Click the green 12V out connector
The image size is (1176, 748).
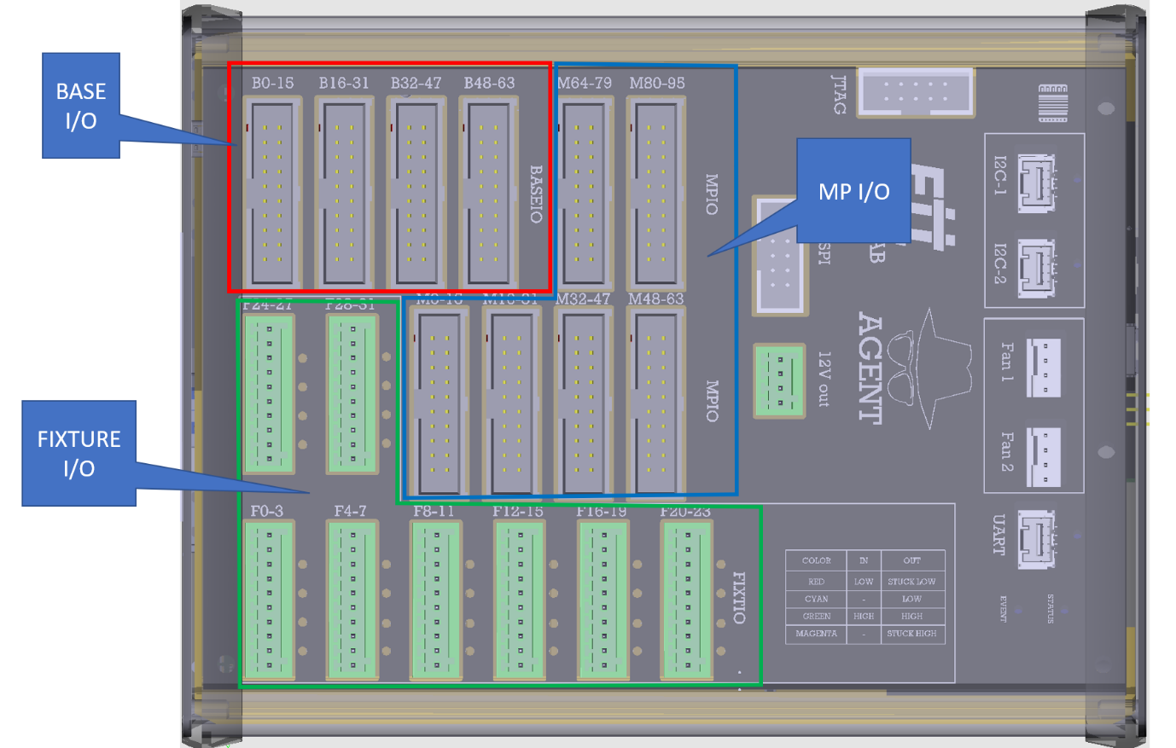(x=779, y=381)
